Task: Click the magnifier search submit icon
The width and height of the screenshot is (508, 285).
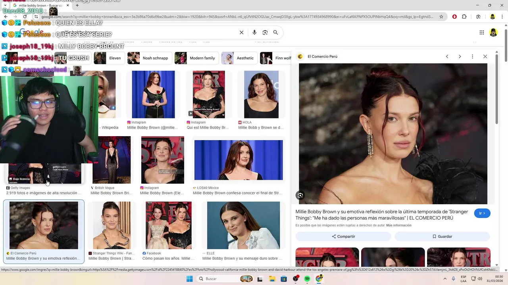Action: 275,32
